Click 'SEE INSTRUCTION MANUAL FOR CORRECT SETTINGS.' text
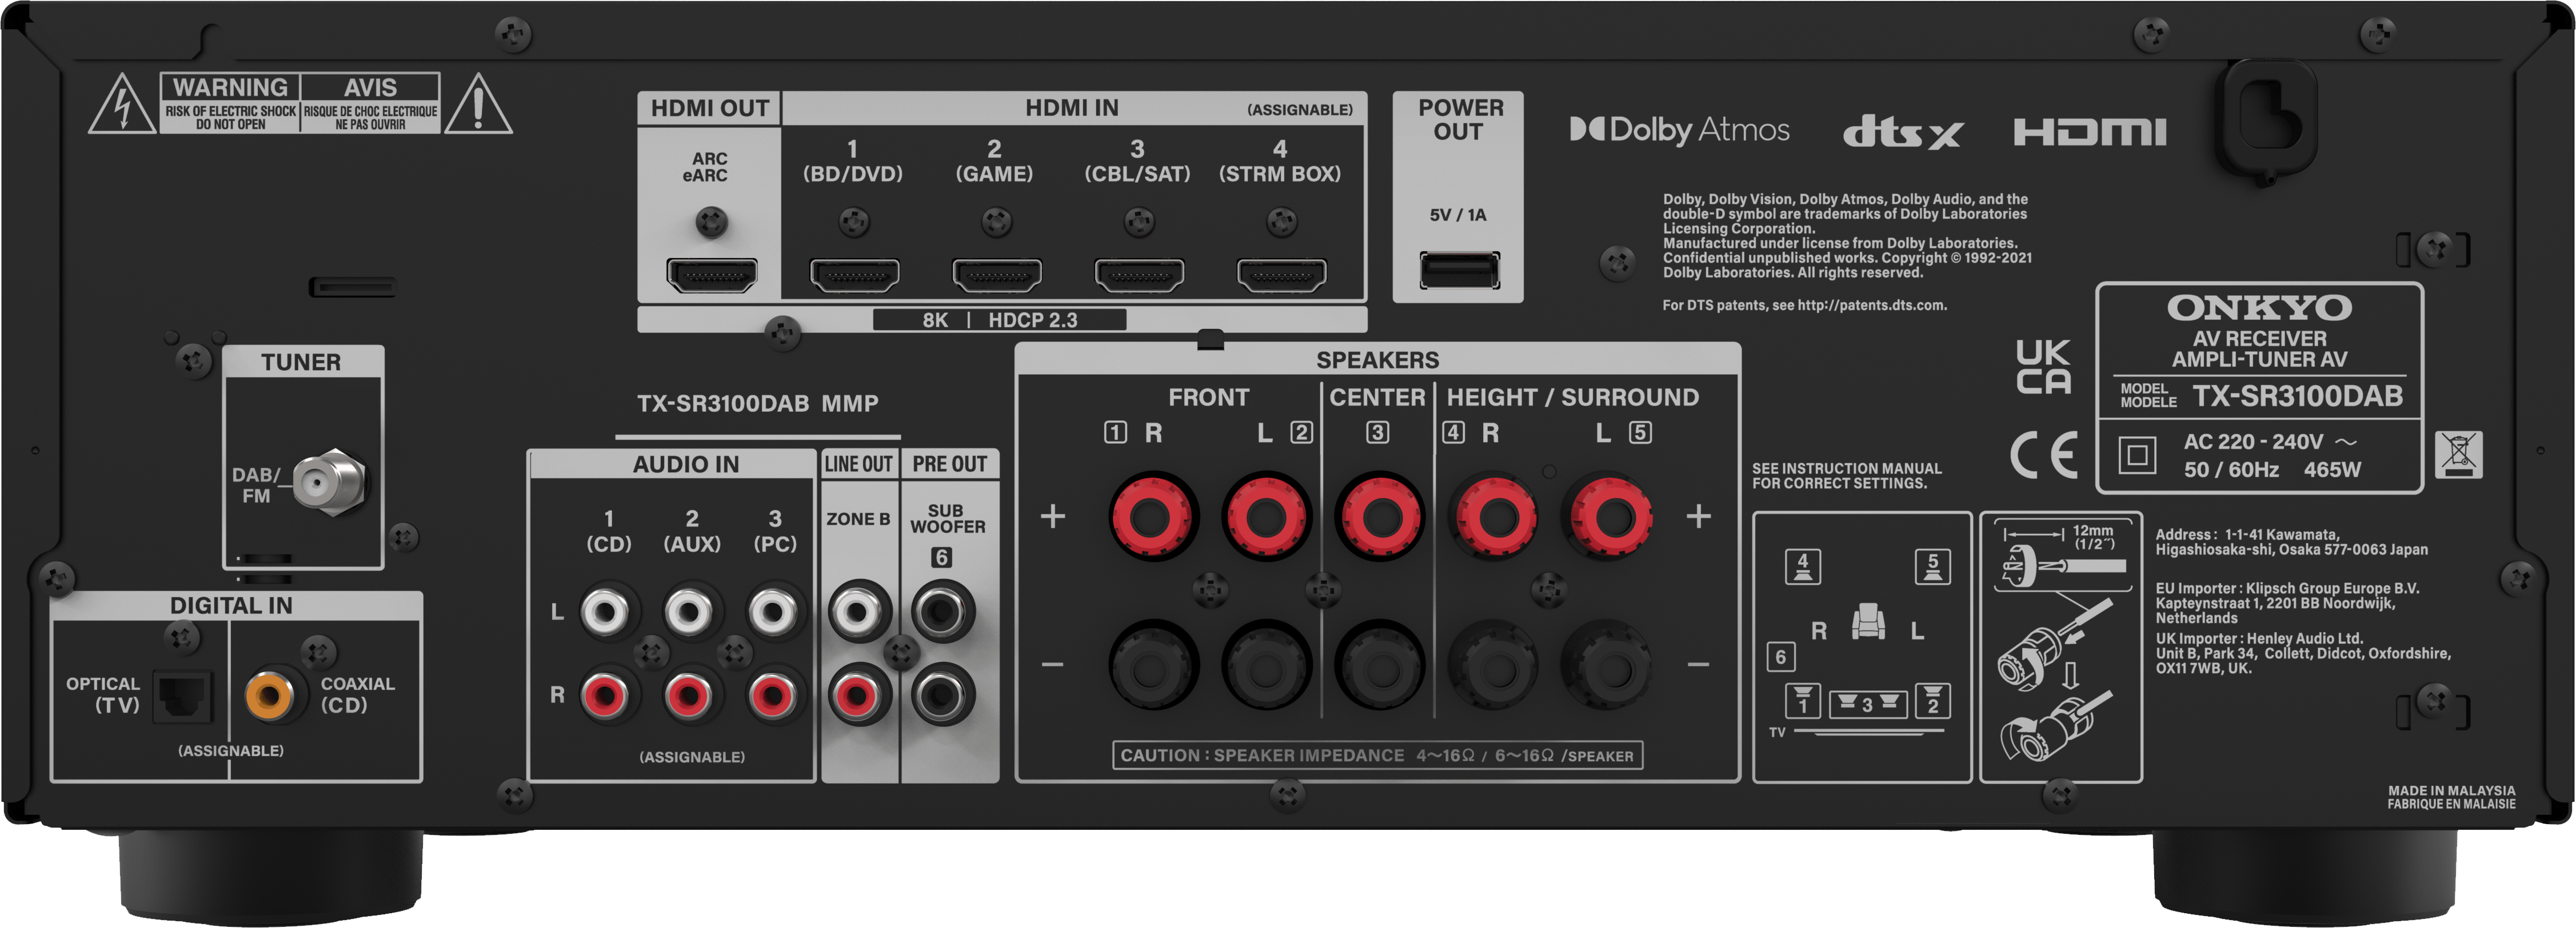The image size is (2576, 928). point(1847,476)
